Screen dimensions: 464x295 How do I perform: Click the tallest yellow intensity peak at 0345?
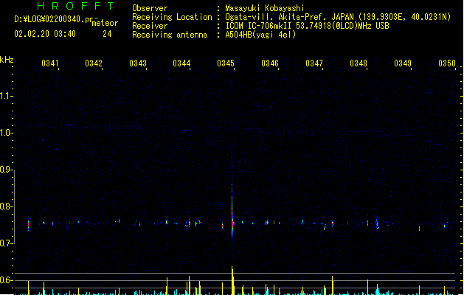(232, 280)
